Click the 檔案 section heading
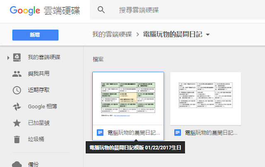265x167 pixels. coord(98,59)
